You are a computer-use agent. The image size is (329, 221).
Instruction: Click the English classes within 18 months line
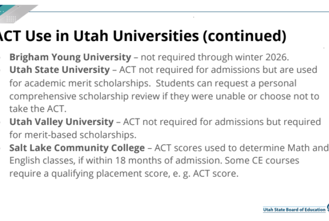click(154, 161)
